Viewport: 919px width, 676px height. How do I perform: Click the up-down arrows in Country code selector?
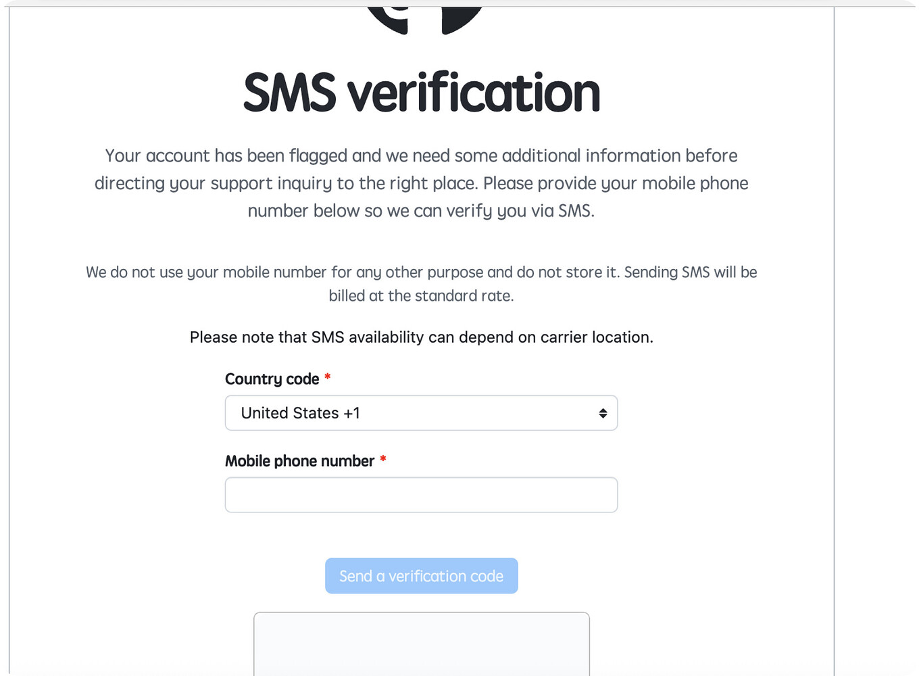coord(603,413)
